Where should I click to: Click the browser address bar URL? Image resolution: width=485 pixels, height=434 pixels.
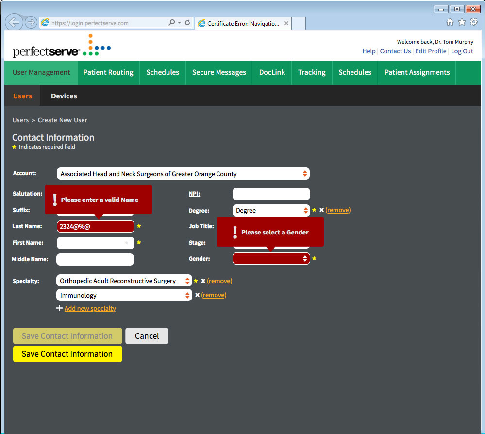tap(90, 23)
